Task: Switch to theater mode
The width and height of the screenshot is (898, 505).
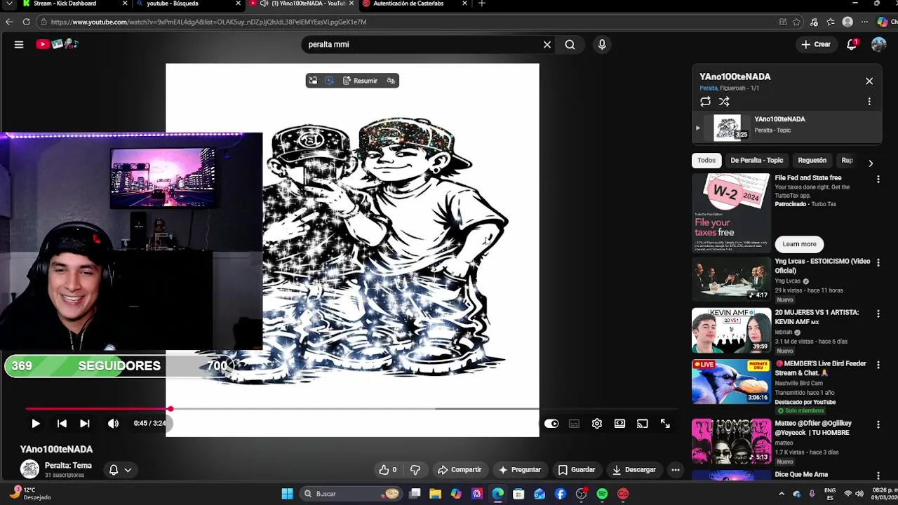Action: 619,424
